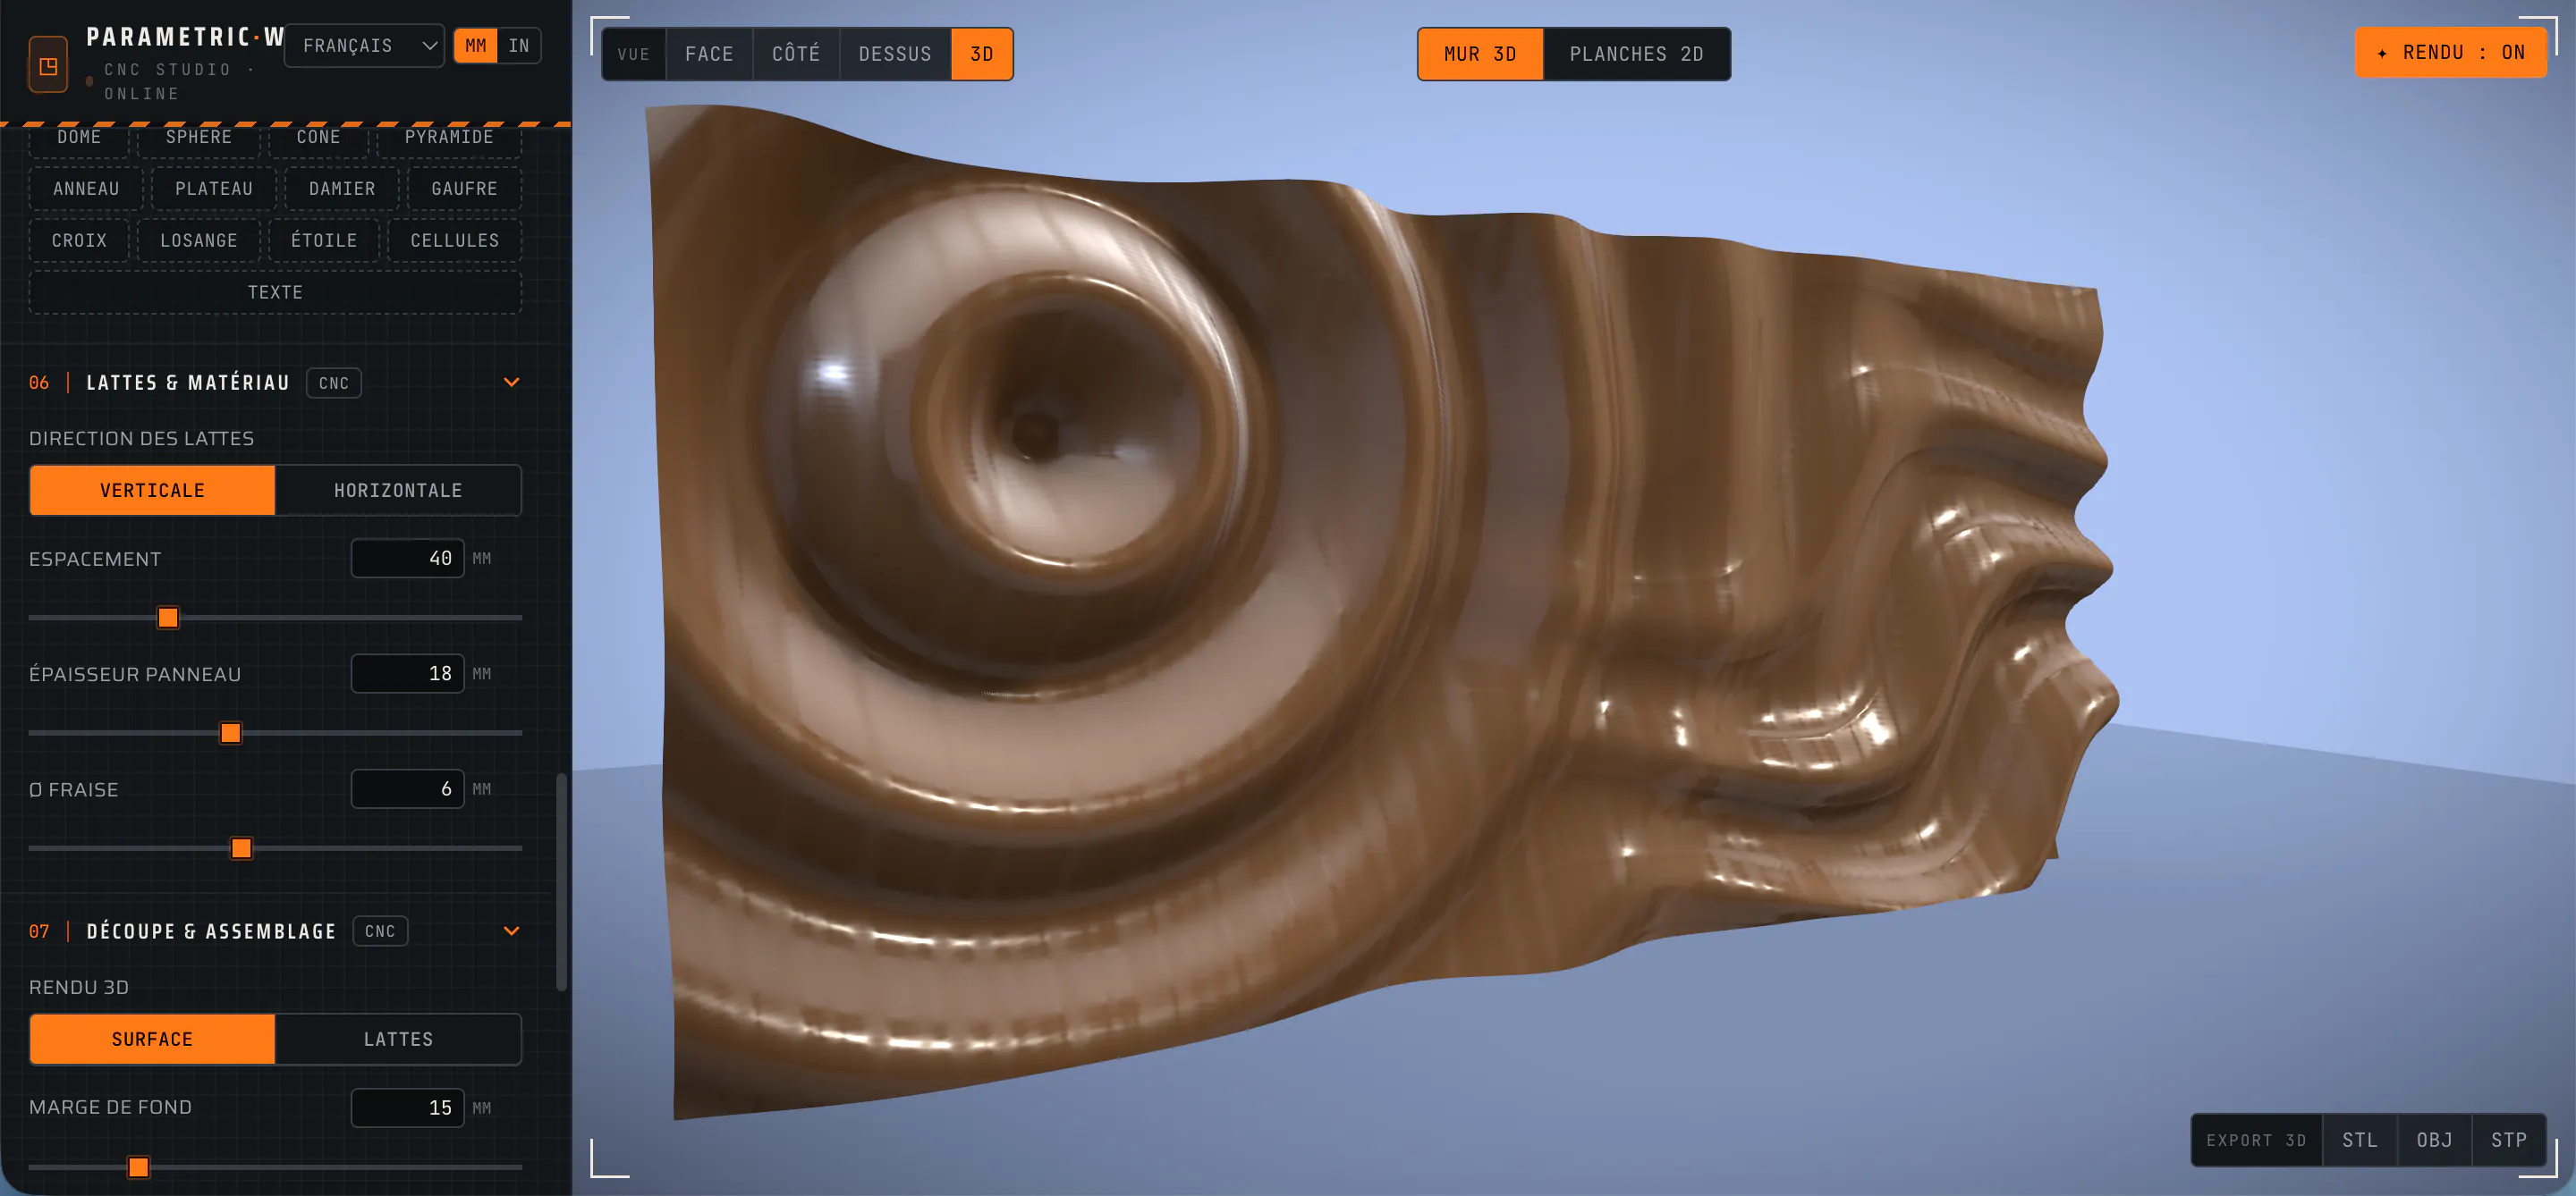This screenshot has height=1196, width=2576.
Task: Choose the Sphère shape preset
Action: [199, 138]
